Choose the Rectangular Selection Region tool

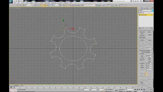click(x=39, y=5)
